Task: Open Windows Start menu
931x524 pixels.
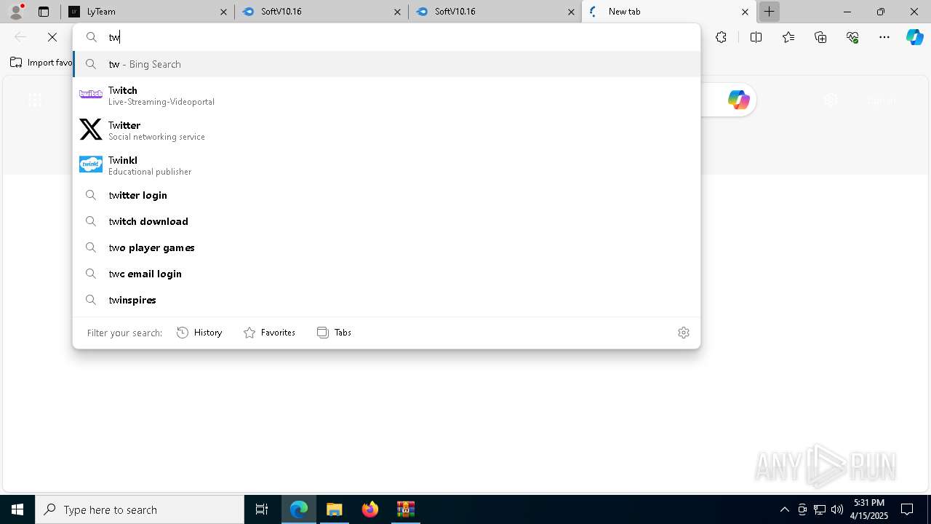Action: point(17,509)
